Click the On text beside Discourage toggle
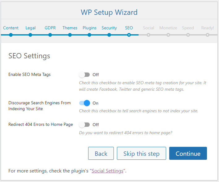 pos(95,103)
